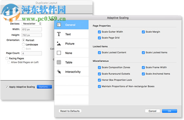184x120 pixels.
Task: Disable Scale Locked Content
Action: click(99, 52)
